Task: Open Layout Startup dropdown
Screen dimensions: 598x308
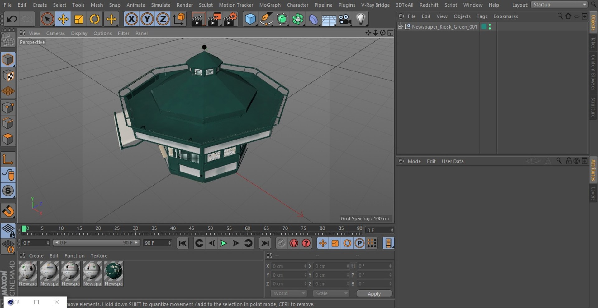Action: [x=559, y=5]
